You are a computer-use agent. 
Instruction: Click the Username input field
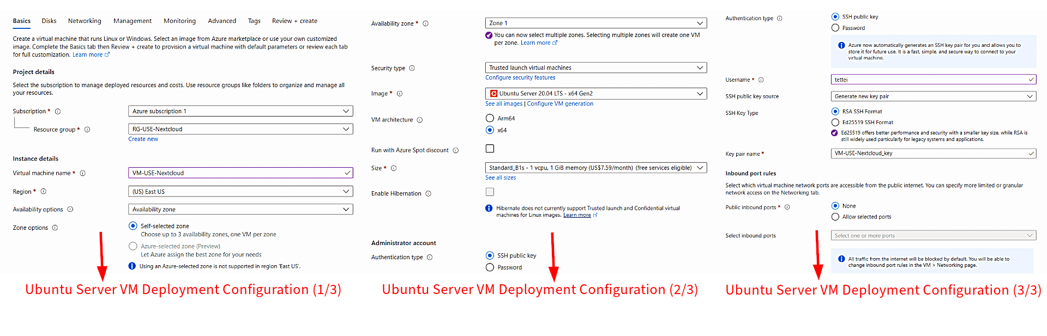(934, 80)
